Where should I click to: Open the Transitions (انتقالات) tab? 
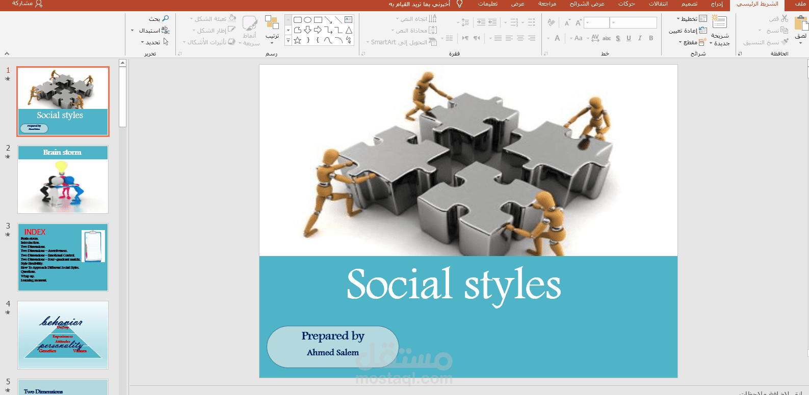[658, 4]
